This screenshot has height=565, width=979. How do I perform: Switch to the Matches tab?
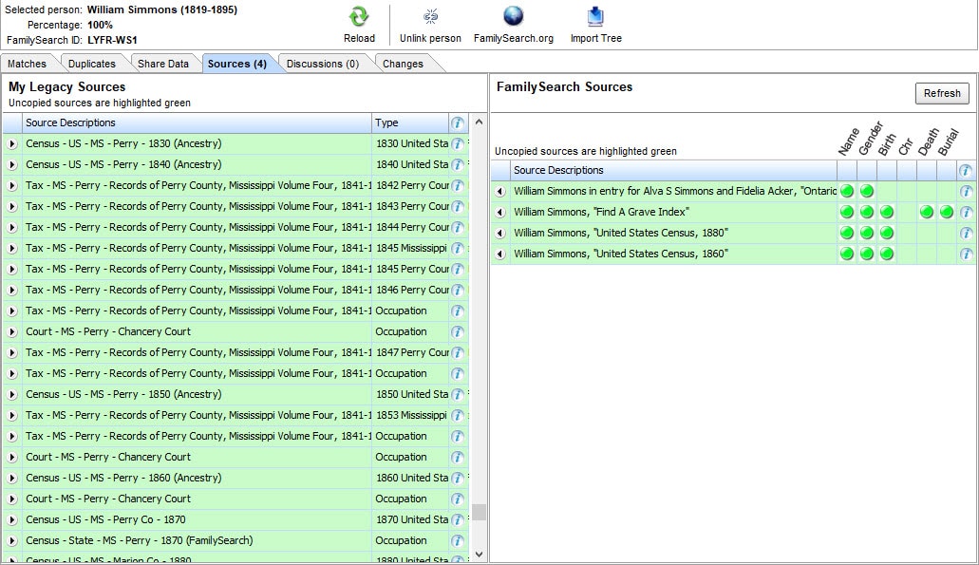[x=27, y=64]
